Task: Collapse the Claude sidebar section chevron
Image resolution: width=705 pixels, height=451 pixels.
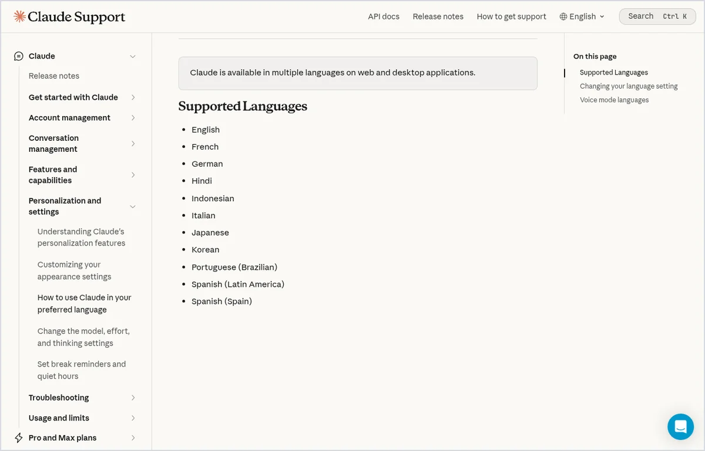Action: (x=133, y=56)
